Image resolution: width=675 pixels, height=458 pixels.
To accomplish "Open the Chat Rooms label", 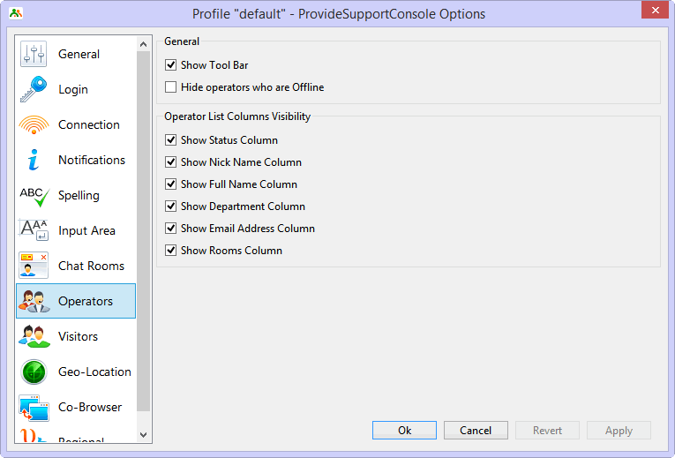I will tap(91, 266).
